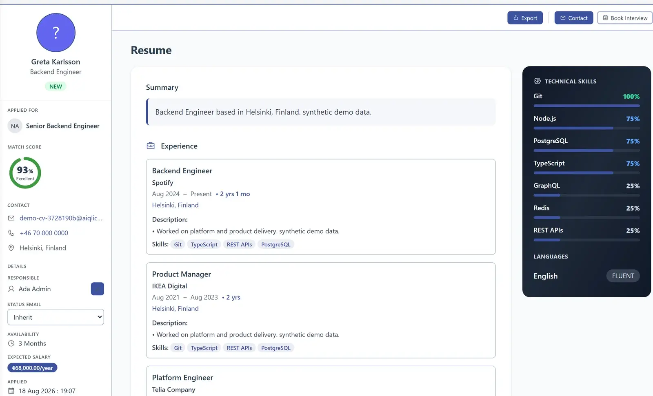This screenshot has height=396, width=653.
Task: Click the person icon beside Ada Admin
Action: (x=11, y=289)
